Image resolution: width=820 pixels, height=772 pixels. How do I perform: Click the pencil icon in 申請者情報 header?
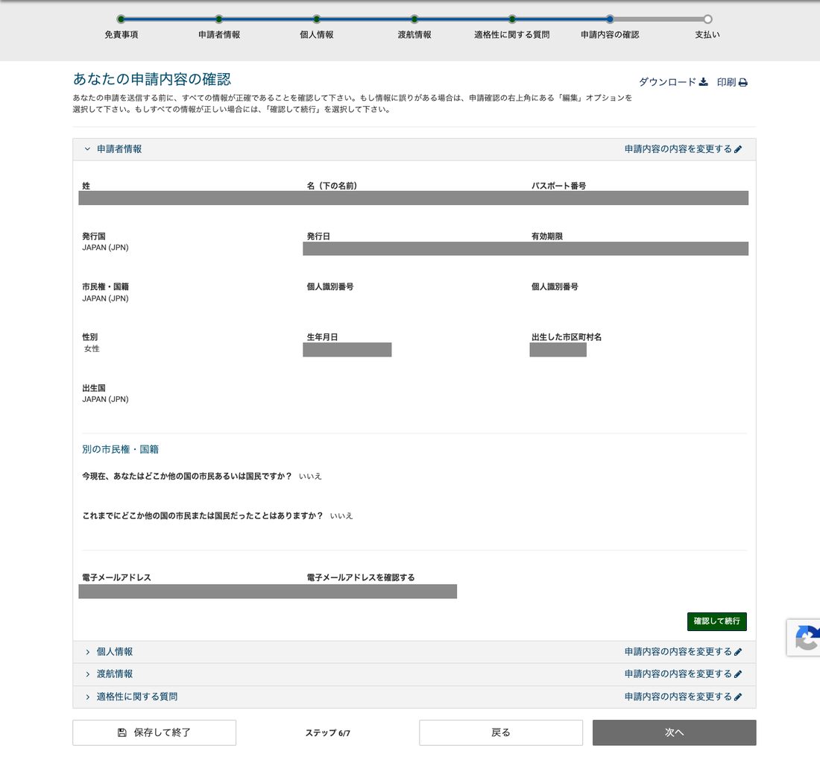point(738,150)
